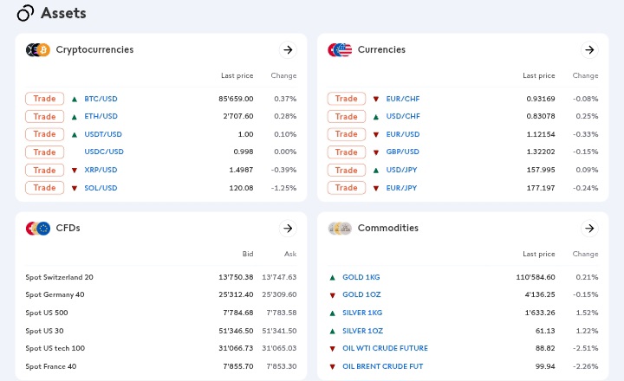
Task: Open the SILVER 1OZ commodity link
Action: 362,331
